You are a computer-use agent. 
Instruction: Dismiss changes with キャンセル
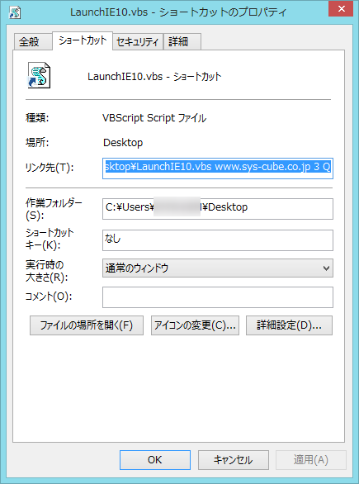pyautogui.click(x=234, y=460)
